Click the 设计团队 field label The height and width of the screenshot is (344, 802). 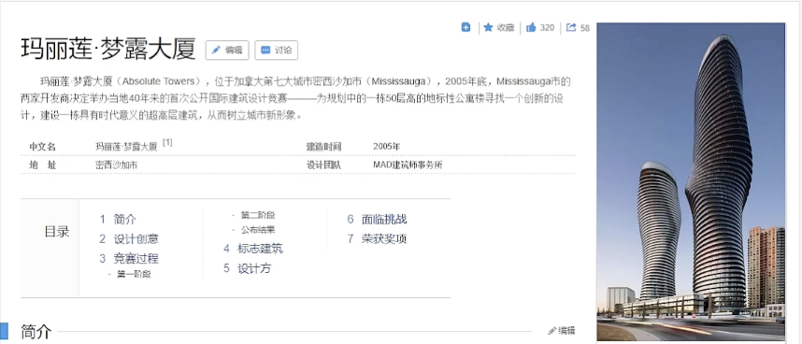point(323,165)
